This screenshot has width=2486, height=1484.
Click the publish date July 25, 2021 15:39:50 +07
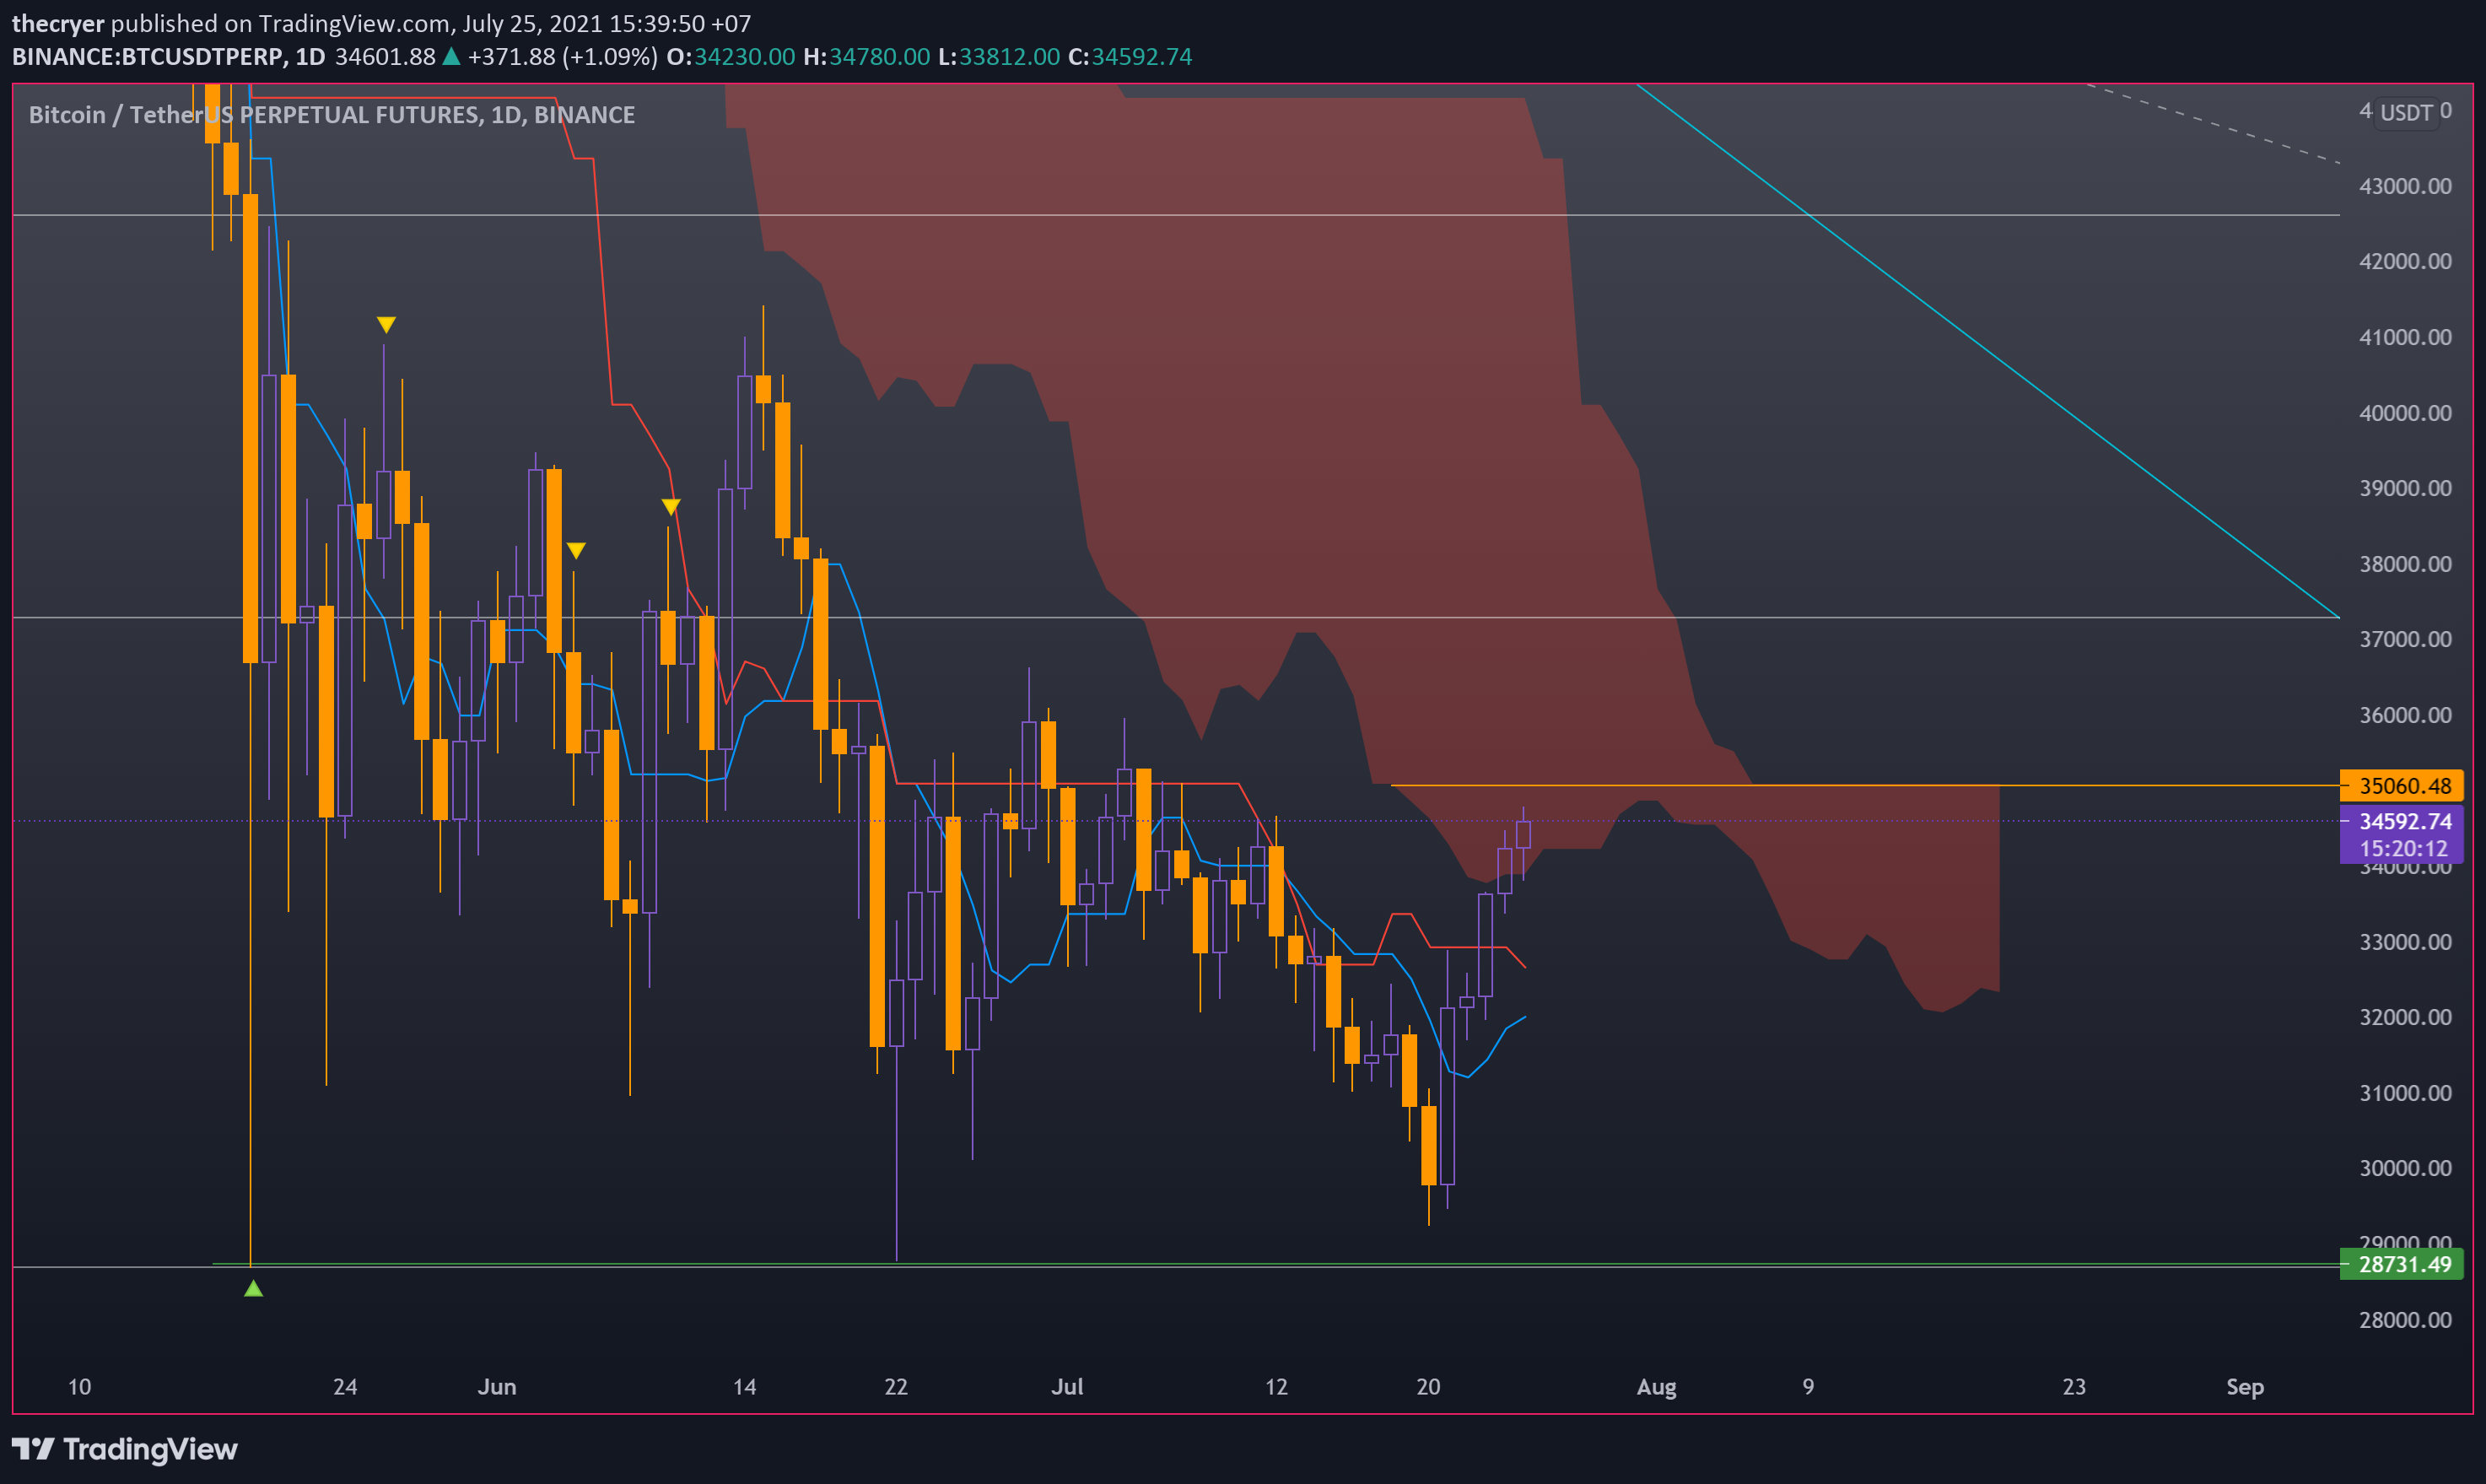[x=607, y=23]
